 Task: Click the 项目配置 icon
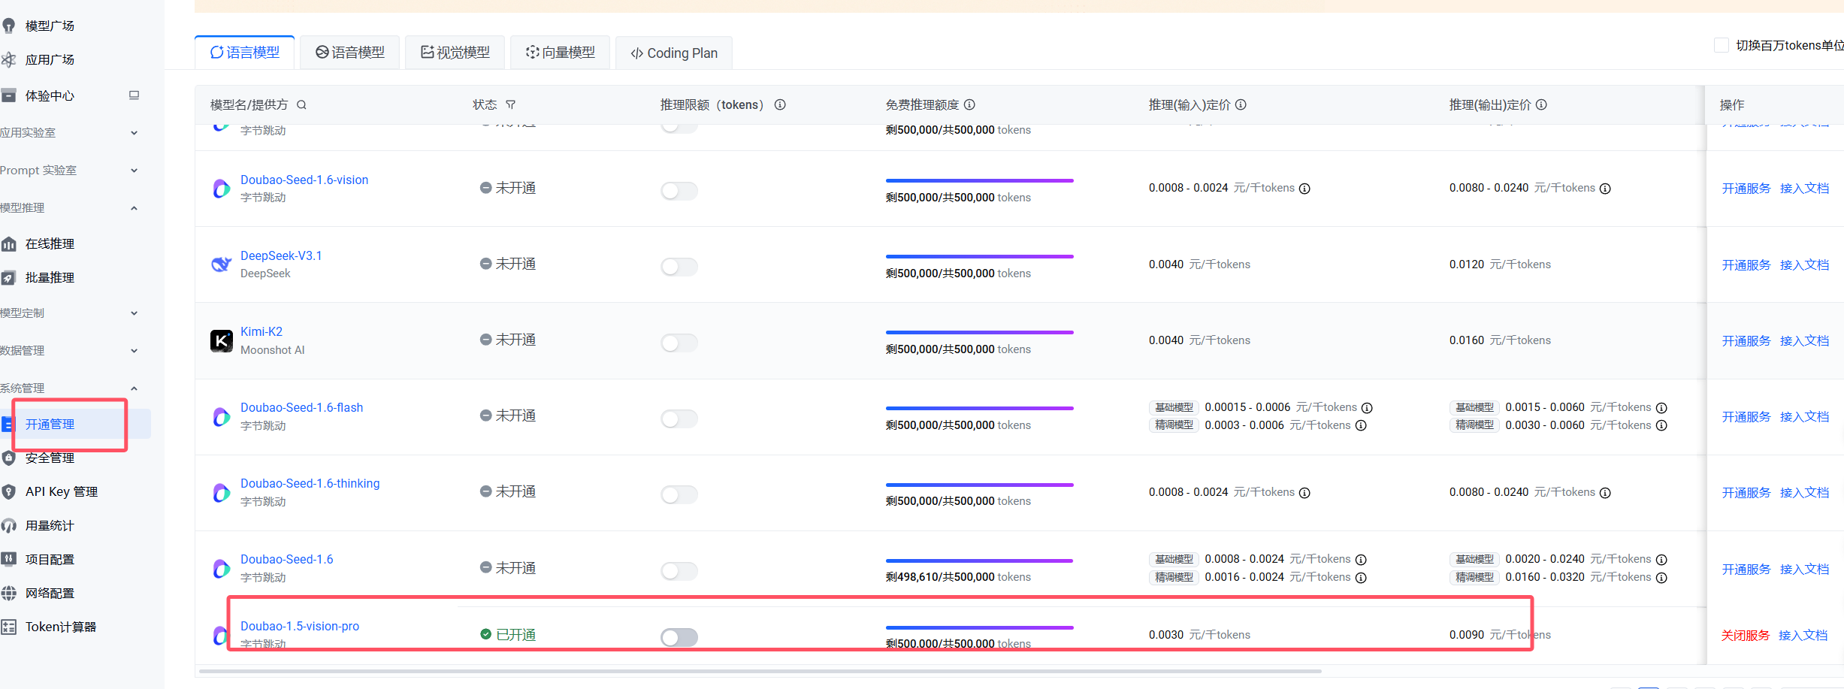click(x=9, y=560)
